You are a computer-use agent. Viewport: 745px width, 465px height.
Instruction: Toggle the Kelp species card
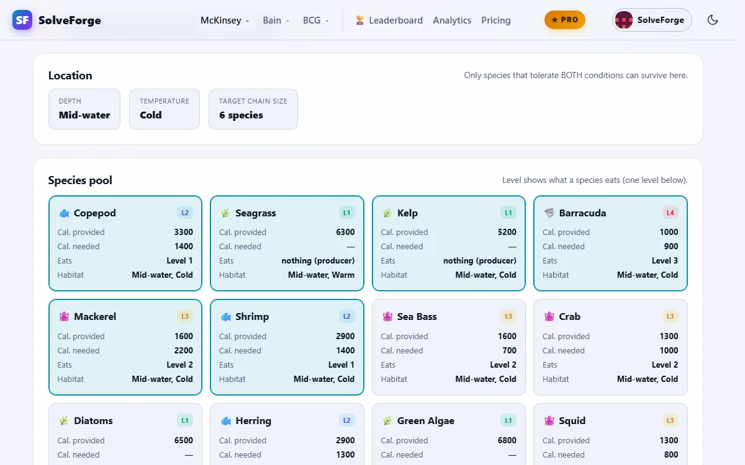[x=449, y=244]
